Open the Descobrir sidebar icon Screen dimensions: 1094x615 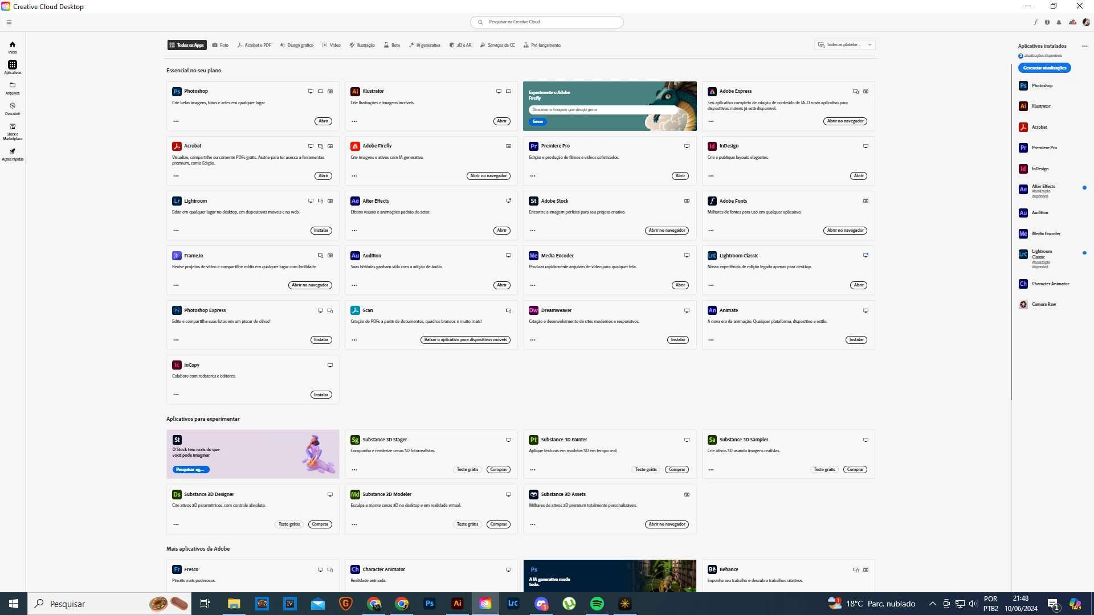point(13,108)
